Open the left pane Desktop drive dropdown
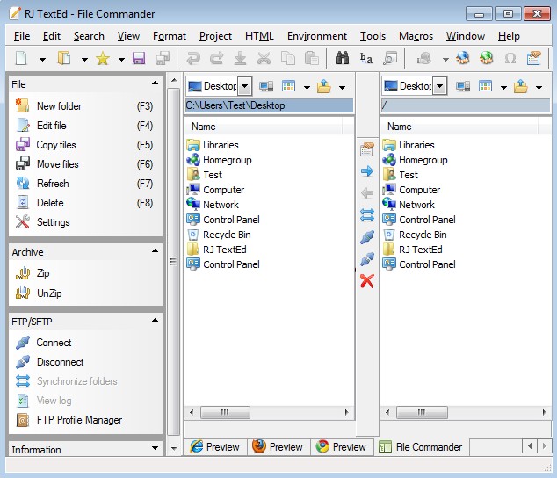The width and height of the screenshot is (557, 478). tap(244, 86)
